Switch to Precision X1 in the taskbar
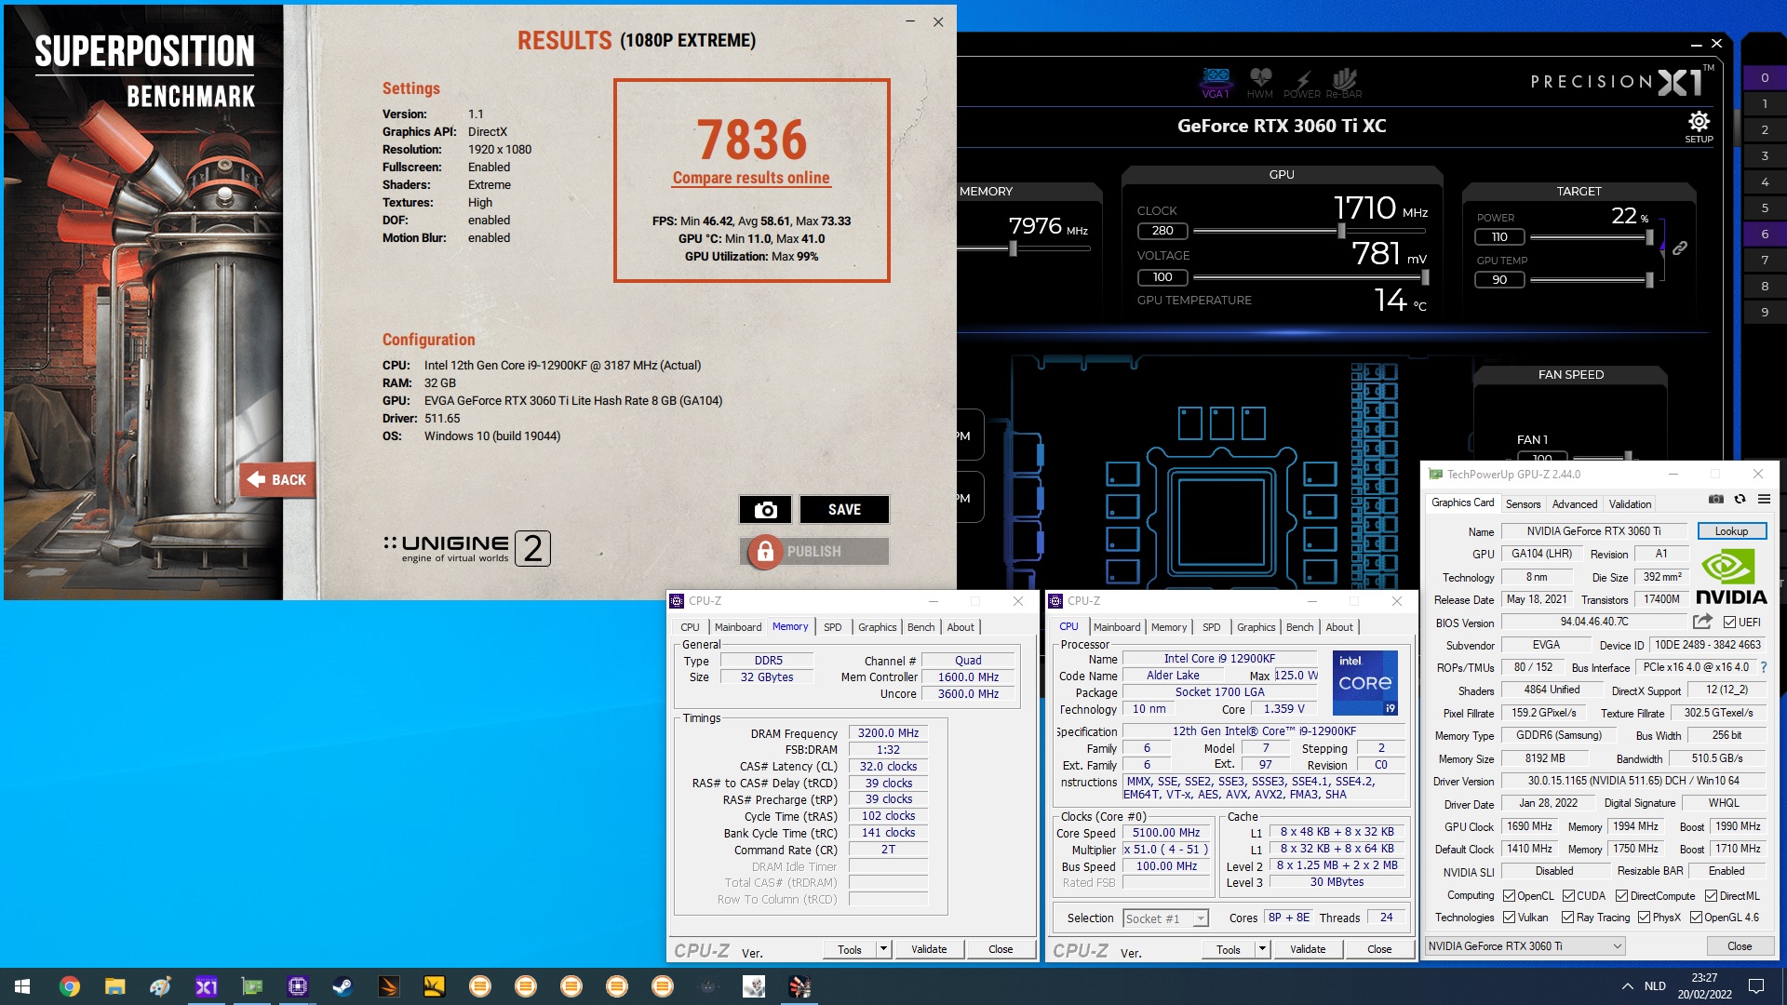Image resolution: width=1787 pixels, height=1005 pixels. click(x=206, y=986)
